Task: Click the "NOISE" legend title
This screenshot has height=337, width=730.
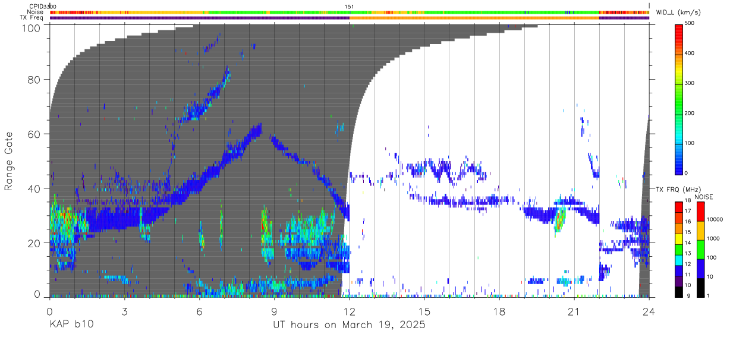Action: tap(705, 197)
